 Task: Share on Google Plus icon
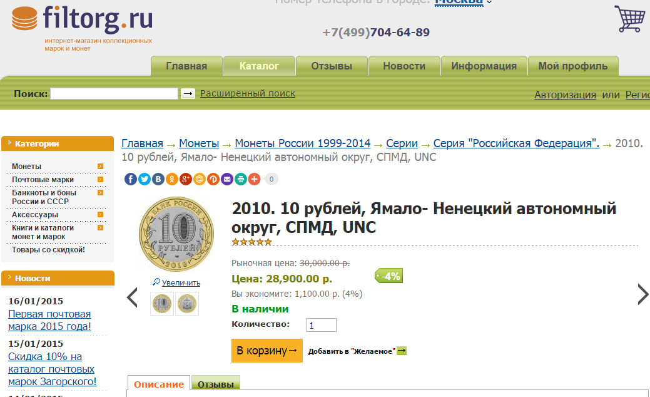tap(185, 179)
